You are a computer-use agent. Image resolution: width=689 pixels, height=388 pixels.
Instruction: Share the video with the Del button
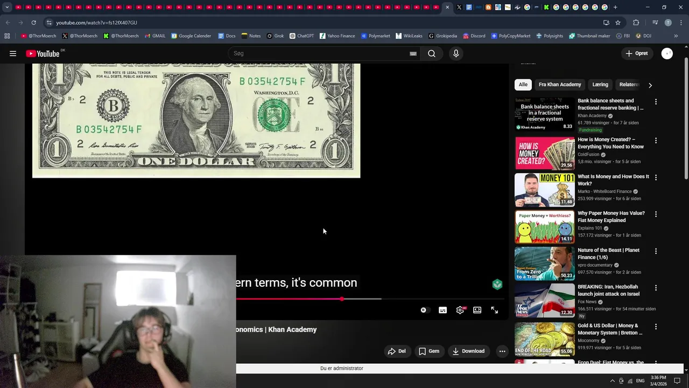tap(397, 351)
